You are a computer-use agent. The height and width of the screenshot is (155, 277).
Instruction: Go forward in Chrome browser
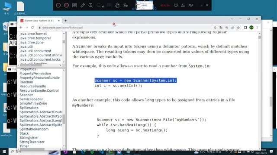(27, 28)
